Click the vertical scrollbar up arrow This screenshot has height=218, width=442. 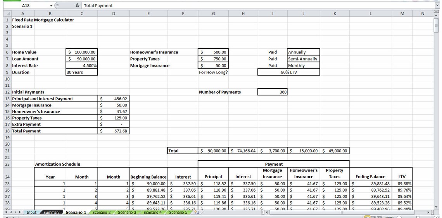pyautogui.click(x=437, y=16)
